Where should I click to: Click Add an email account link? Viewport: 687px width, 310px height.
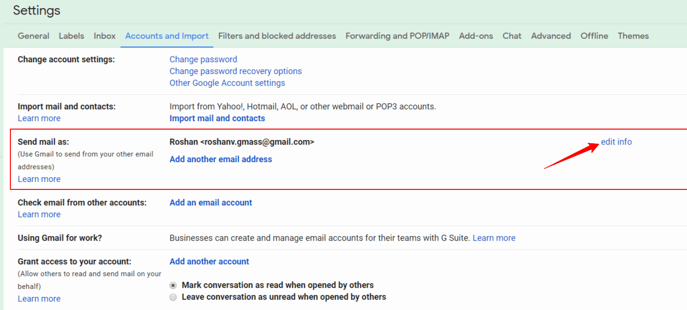point(211,203)
